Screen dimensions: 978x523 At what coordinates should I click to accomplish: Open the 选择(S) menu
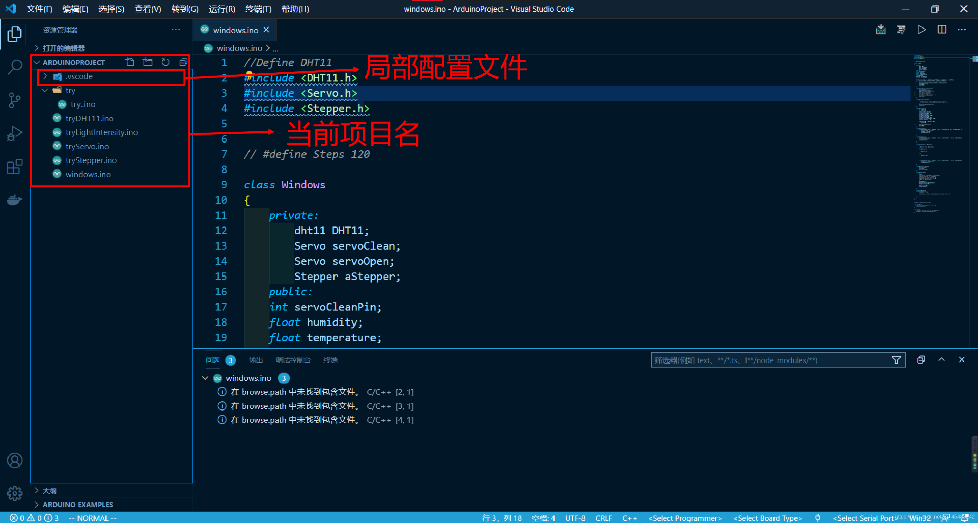pos(111,9)
